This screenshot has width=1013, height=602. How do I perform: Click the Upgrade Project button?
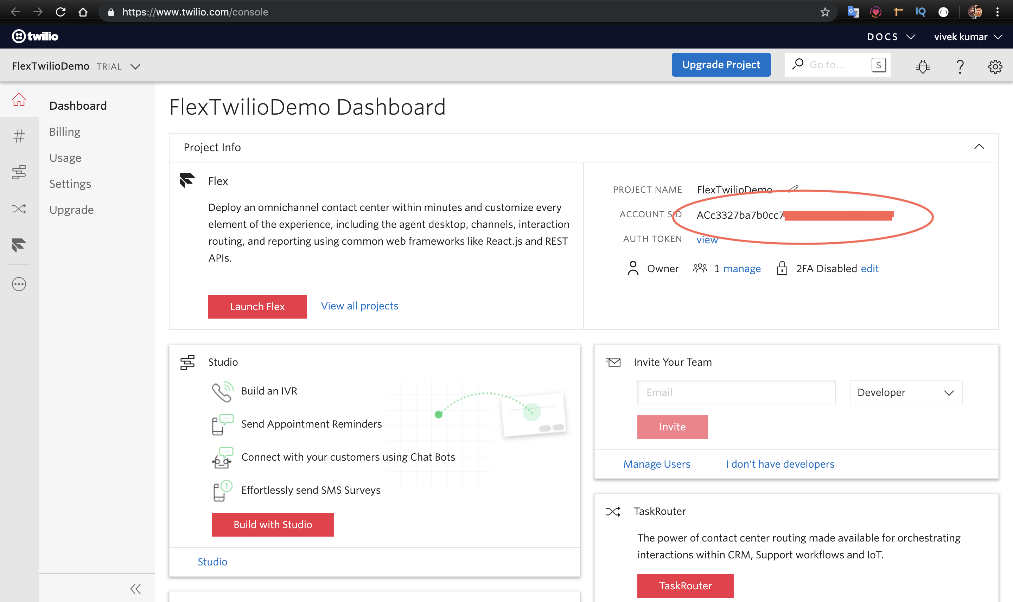point(721,64)
